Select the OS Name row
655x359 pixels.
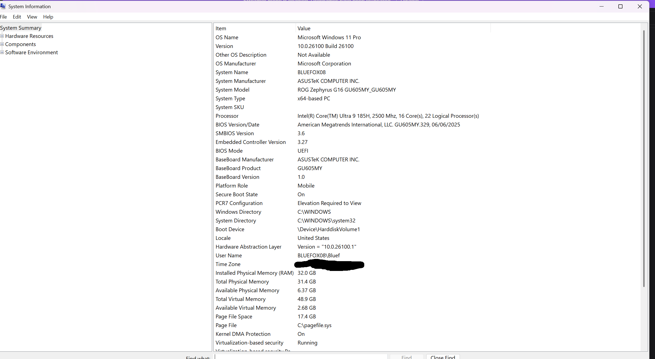[353, 37]
